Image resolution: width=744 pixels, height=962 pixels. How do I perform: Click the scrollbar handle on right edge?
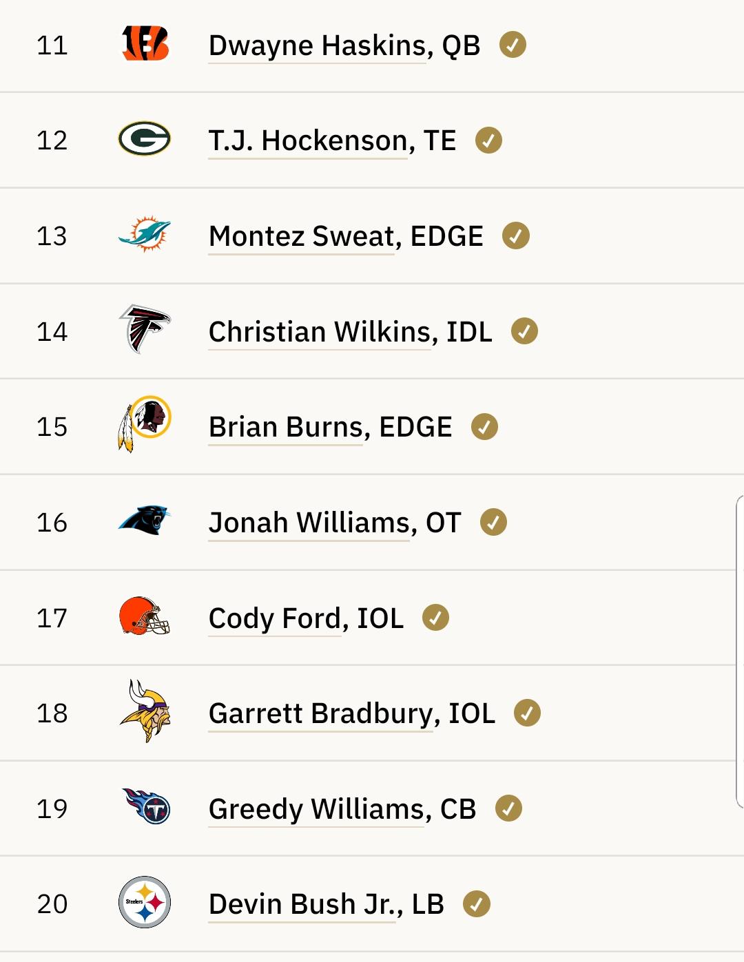click(x=740, y=651)
